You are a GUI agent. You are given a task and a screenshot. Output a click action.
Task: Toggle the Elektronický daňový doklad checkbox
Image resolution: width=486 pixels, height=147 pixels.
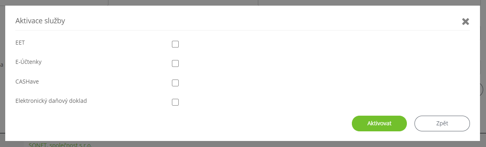click(x=175, y=102)
